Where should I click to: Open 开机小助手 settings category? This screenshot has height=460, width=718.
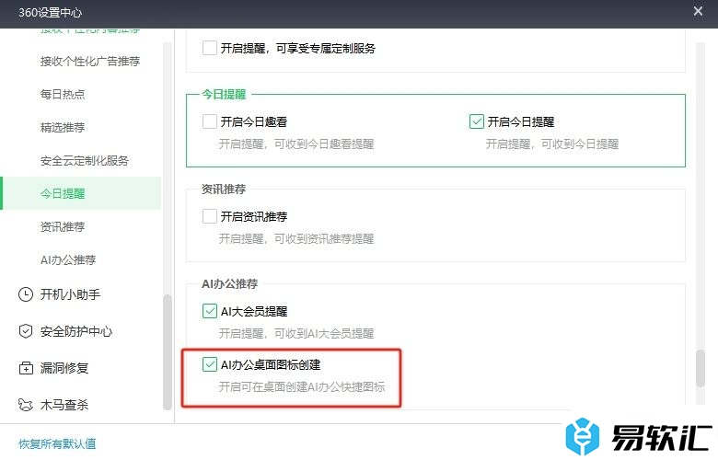70,294
